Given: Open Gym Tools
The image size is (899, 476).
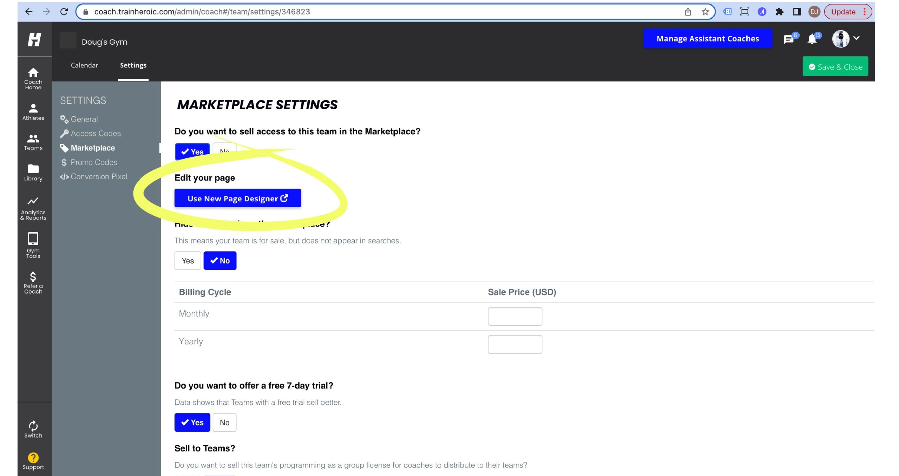Looking at the screenshot, I should coord(33,245).
